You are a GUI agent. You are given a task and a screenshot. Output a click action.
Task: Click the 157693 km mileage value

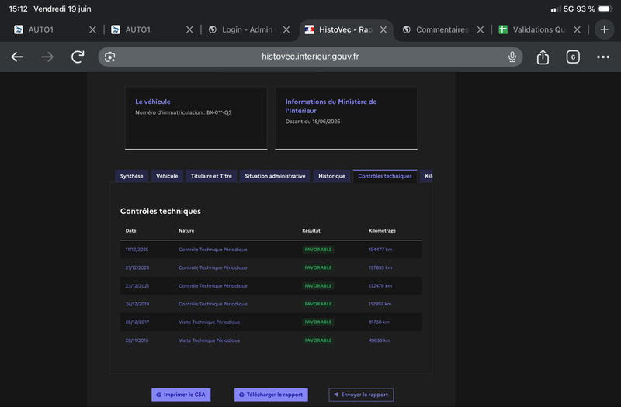click(x=380, y=267)
